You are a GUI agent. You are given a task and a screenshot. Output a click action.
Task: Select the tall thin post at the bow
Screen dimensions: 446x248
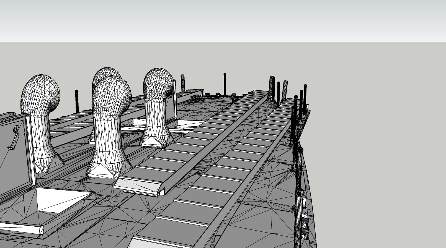click(225, 84)
